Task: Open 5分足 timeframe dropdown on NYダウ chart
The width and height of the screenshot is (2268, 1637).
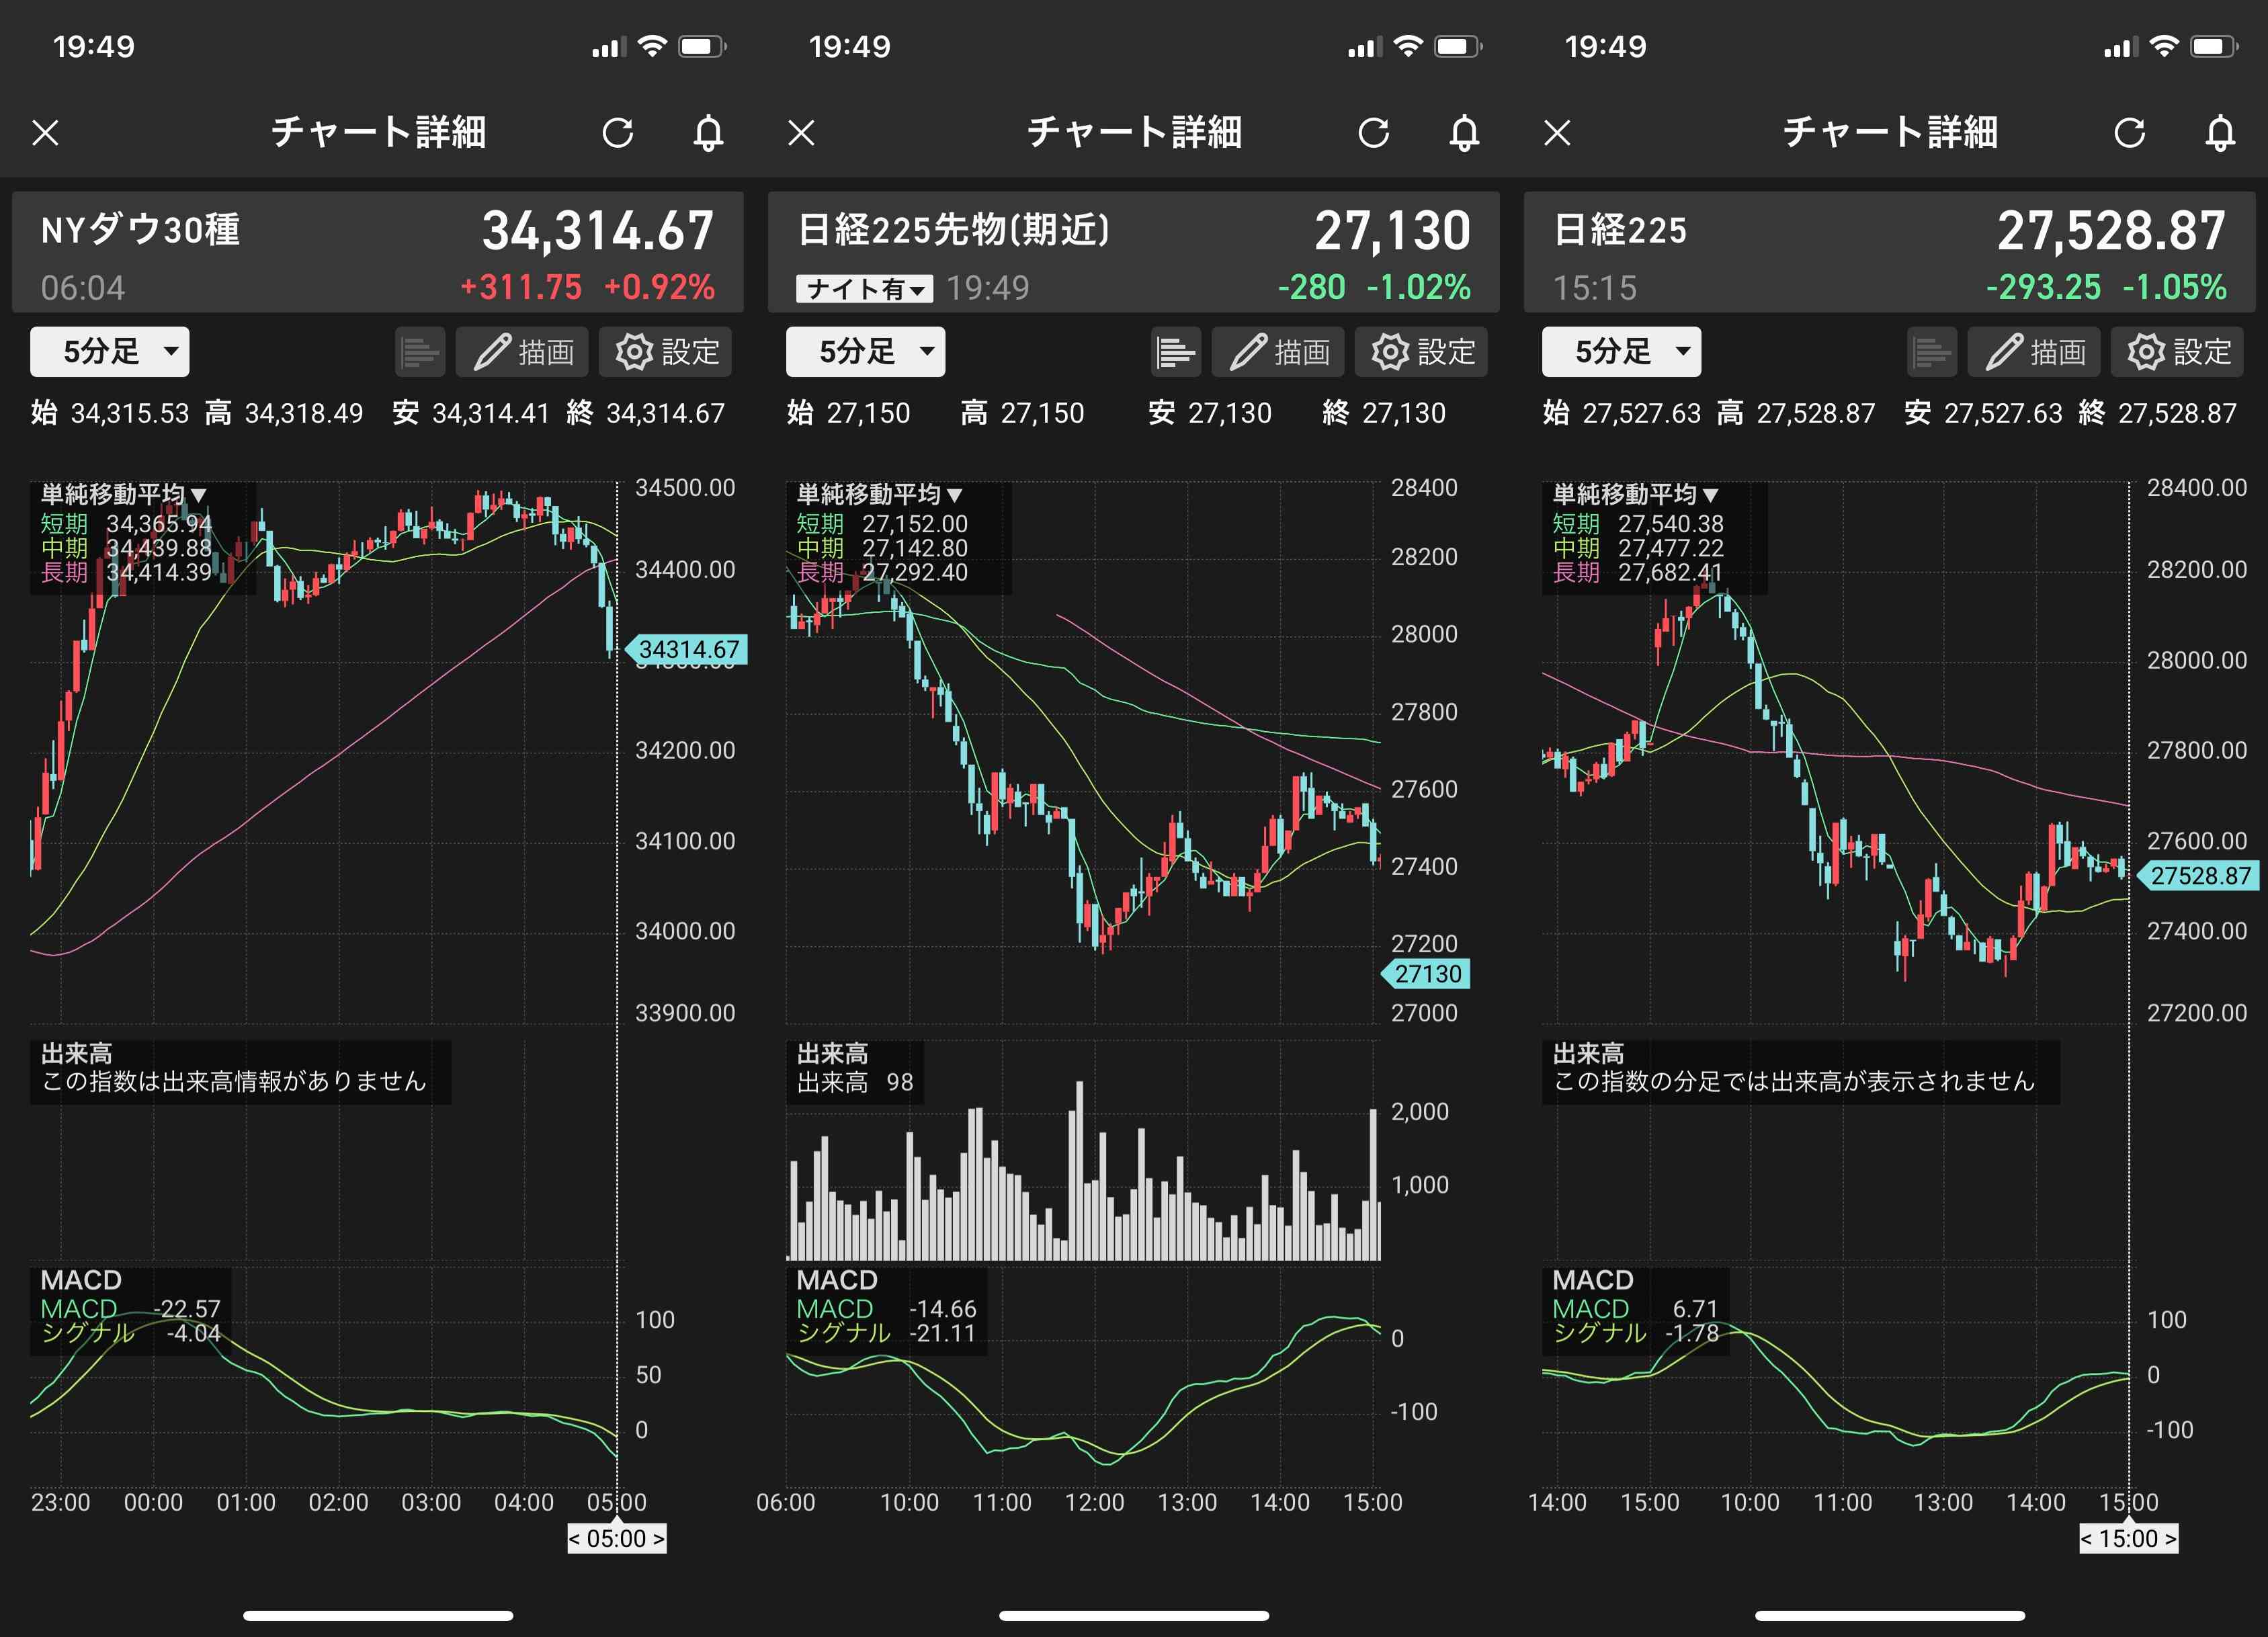Action: [x=109, y=352]
